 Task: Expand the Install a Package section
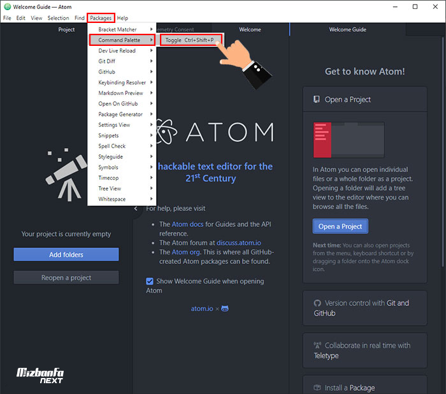tap(365, 386)
